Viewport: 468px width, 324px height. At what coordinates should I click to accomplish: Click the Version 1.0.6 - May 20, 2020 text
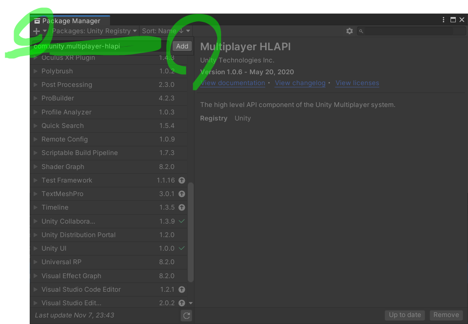pos(247,72)
